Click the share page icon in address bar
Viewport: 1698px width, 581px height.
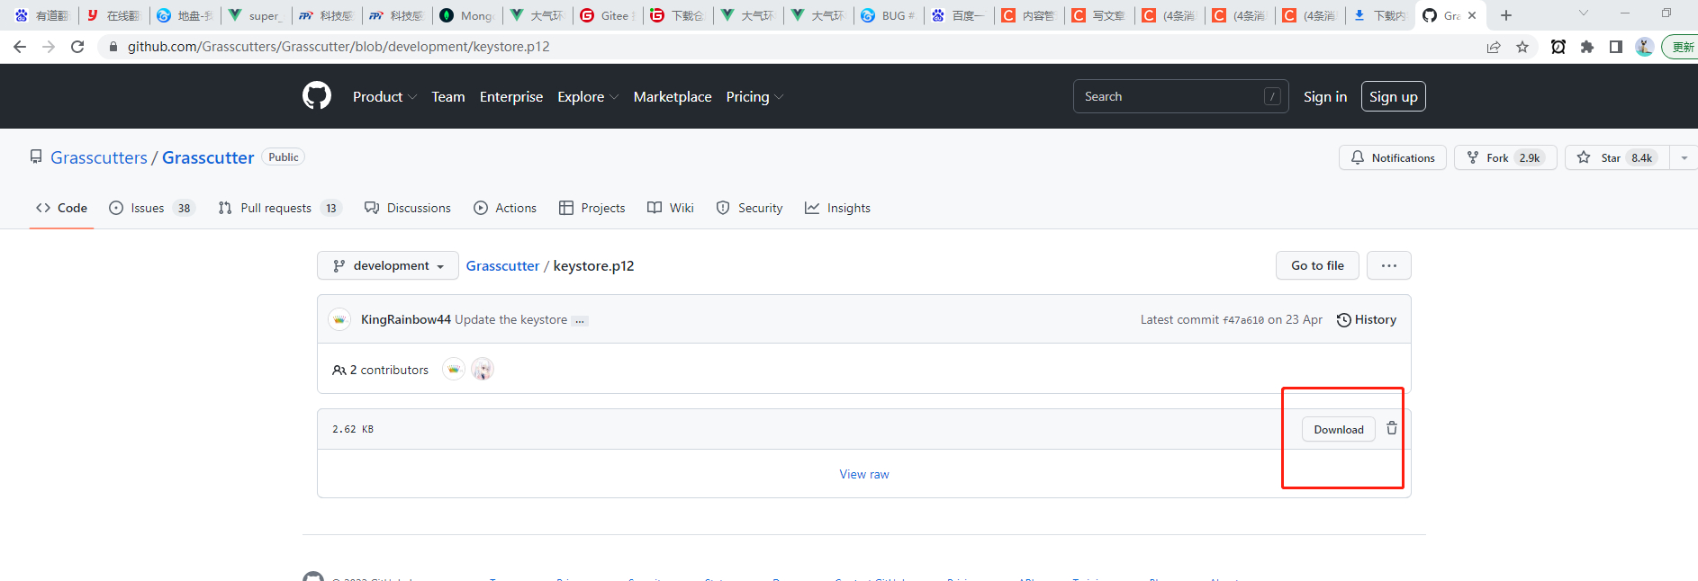(x=1494, y=47)
